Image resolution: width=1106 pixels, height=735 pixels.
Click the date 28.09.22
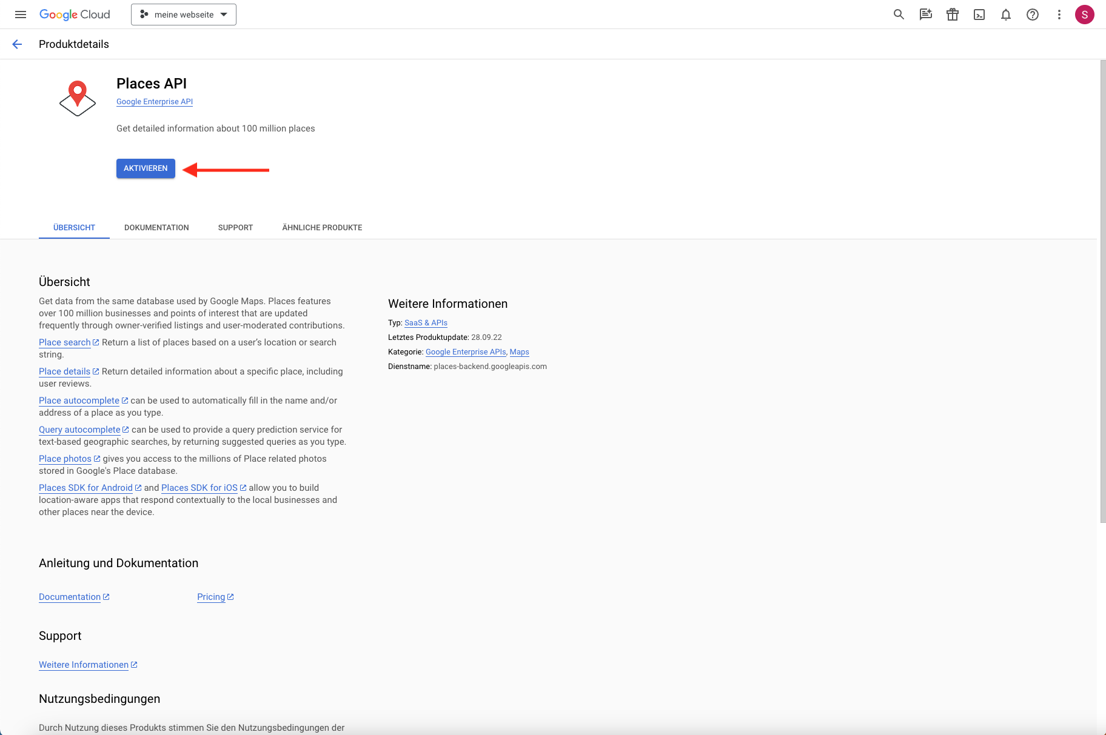pyautogui.click(x=486, y=338)
